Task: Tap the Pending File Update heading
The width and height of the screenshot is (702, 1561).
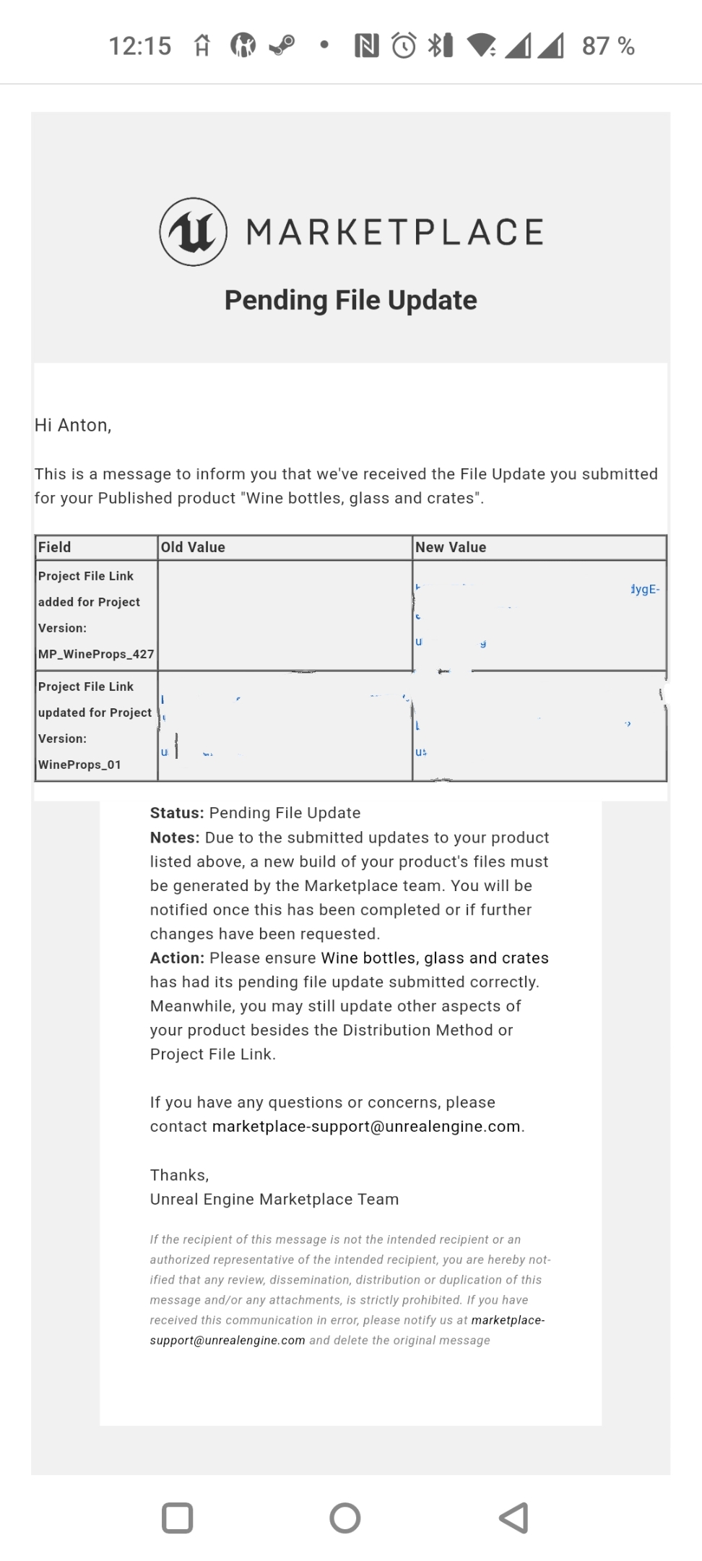Action: (x=350, y=300)
